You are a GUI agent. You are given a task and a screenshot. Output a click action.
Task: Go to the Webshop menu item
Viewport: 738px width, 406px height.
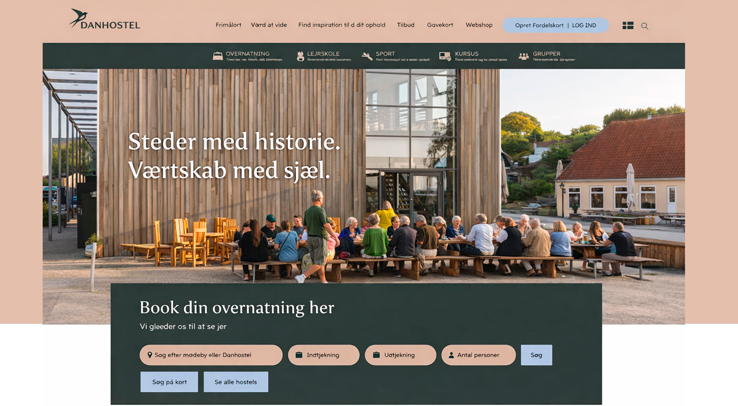click(x=479, y=25)
